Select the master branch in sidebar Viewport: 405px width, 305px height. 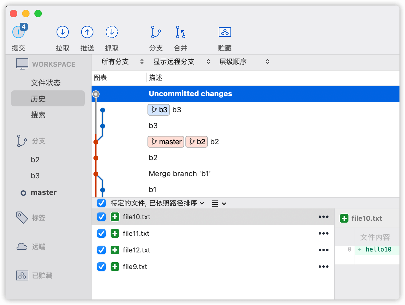44,192
